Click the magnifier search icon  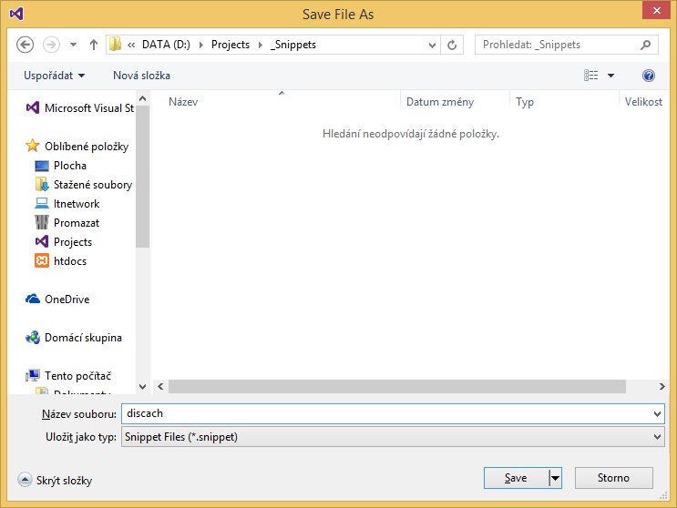click(646, 45)
